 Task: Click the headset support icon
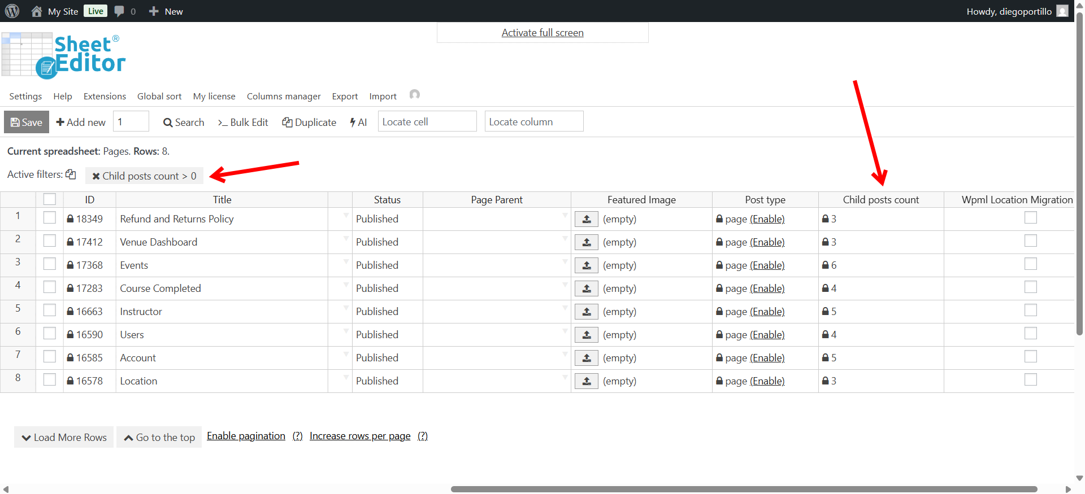[x=415, y=95]
